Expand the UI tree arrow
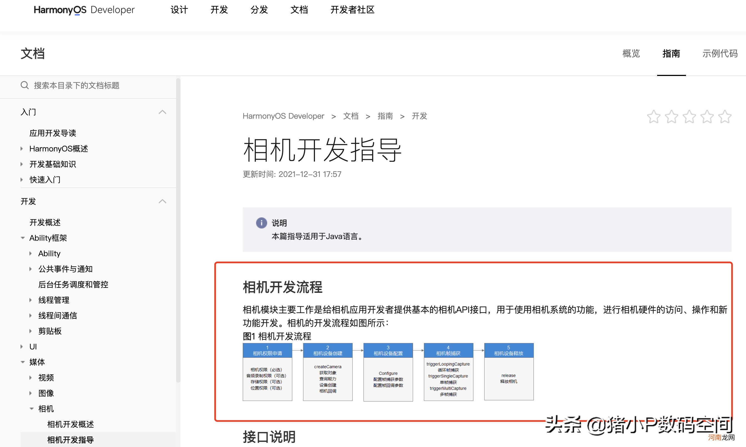This screenshot has width=746, height=447. (x=22, y=347)
